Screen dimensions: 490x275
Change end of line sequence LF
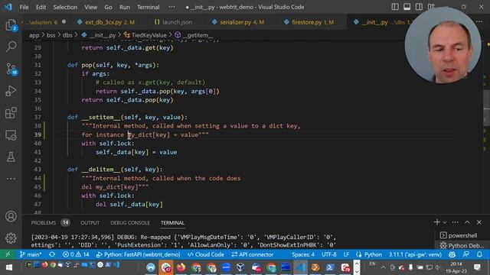tap(346, 254)
